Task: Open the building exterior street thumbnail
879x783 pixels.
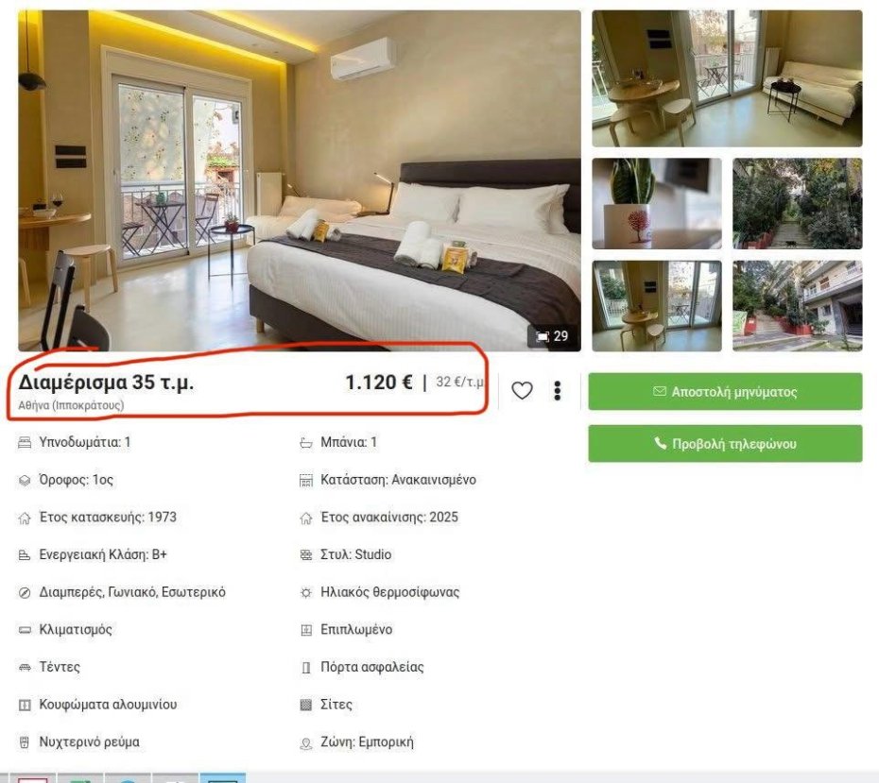Action: 797,306
